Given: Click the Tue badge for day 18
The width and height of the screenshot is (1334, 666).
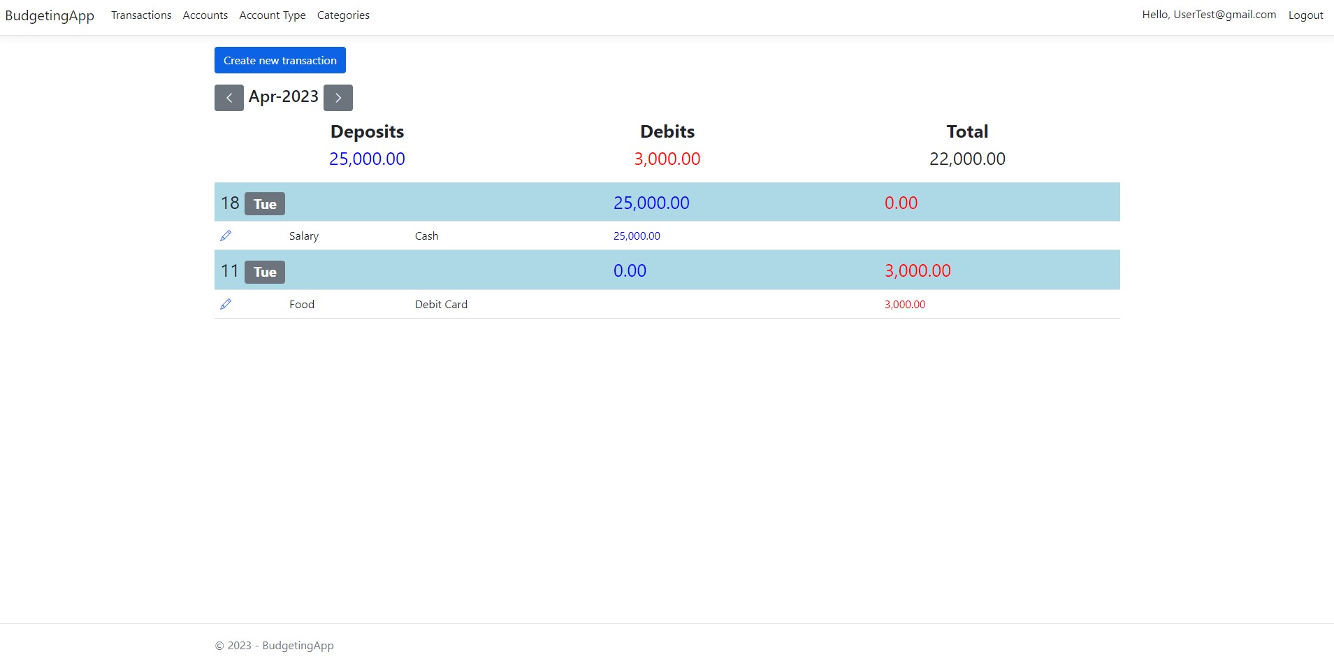Looking at the screenshot, I should point(265,203).
